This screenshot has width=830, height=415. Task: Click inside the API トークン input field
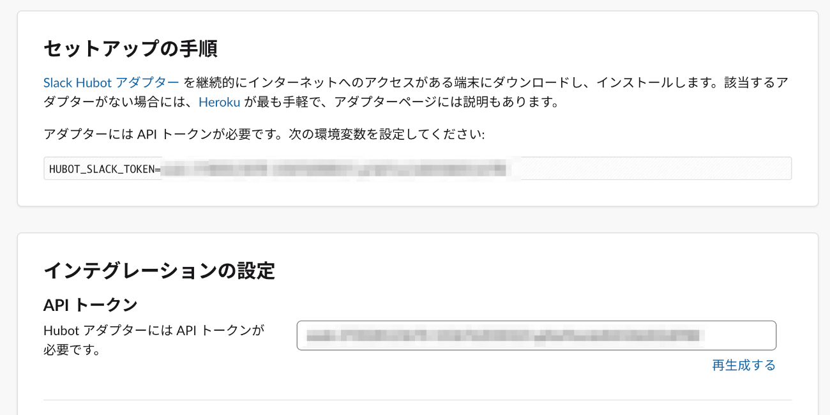click(536, 336)
